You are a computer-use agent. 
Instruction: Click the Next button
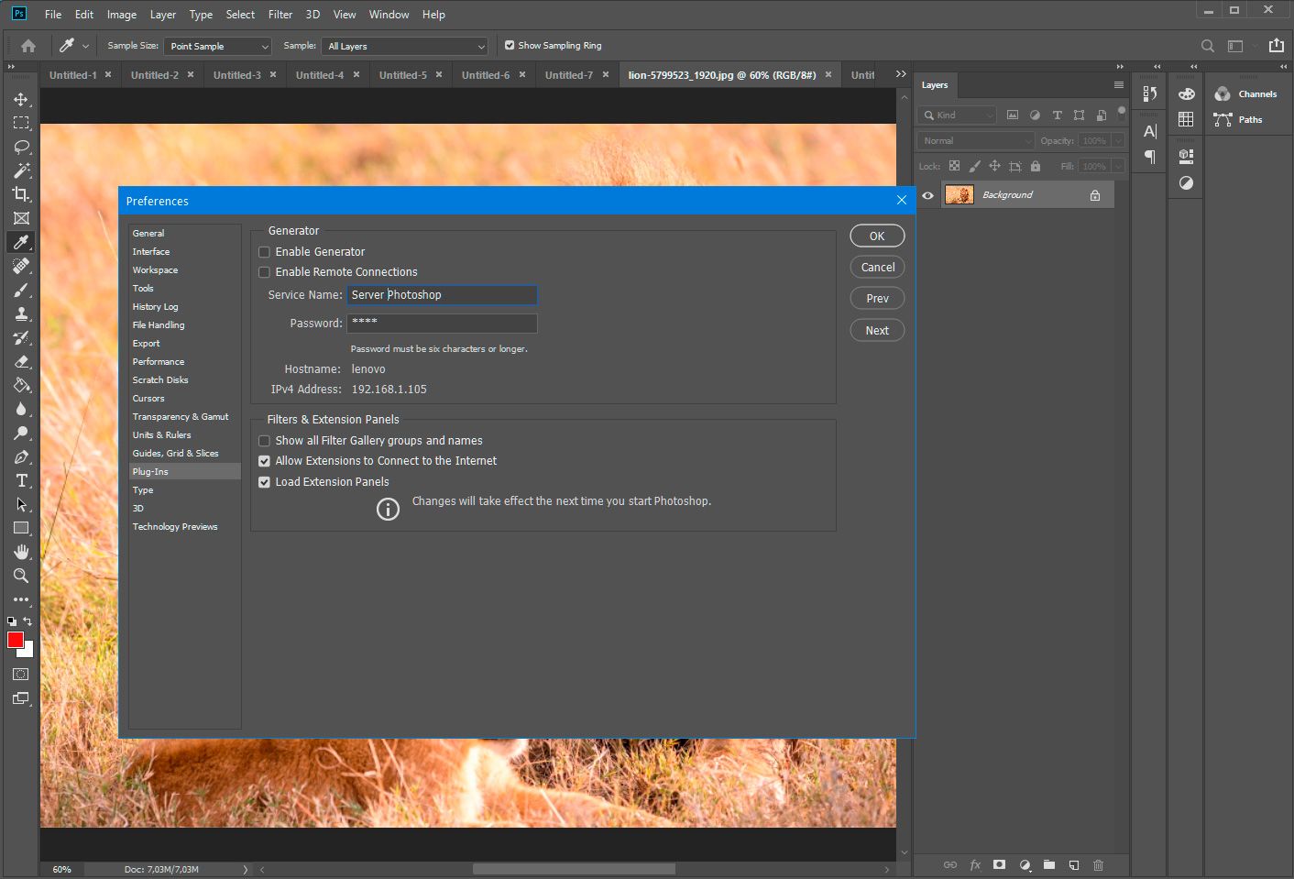877,331
